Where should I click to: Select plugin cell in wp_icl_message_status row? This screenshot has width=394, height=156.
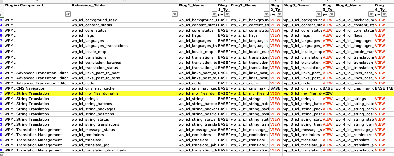pyautogui.click(x=37, y=130)
